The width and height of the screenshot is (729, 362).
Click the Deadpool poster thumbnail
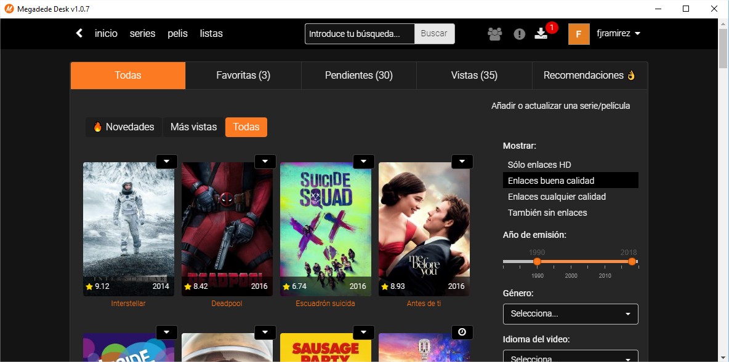[227, 229]
